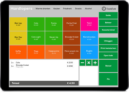The height and width of the screenshot is (93, 129).
Task: Open the Alcohol category
Action: [x=88, y=9]
